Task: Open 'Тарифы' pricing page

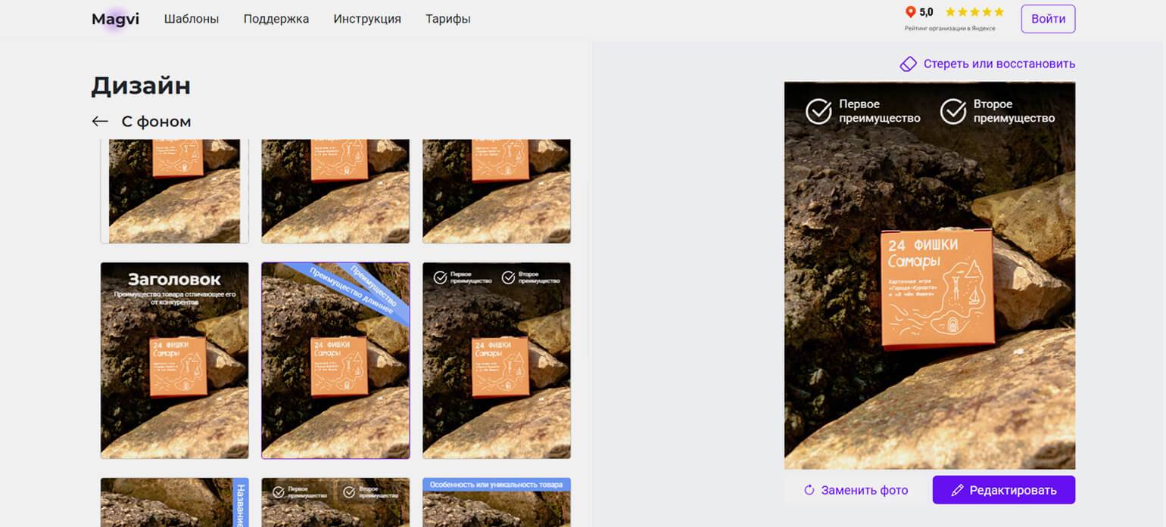Action: [448, 19]
